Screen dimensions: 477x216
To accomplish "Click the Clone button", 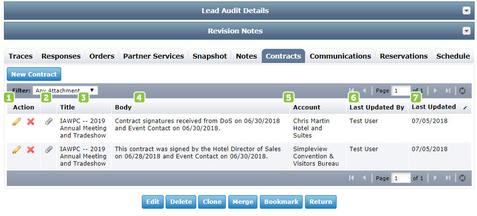I will (x=212, y=202).
